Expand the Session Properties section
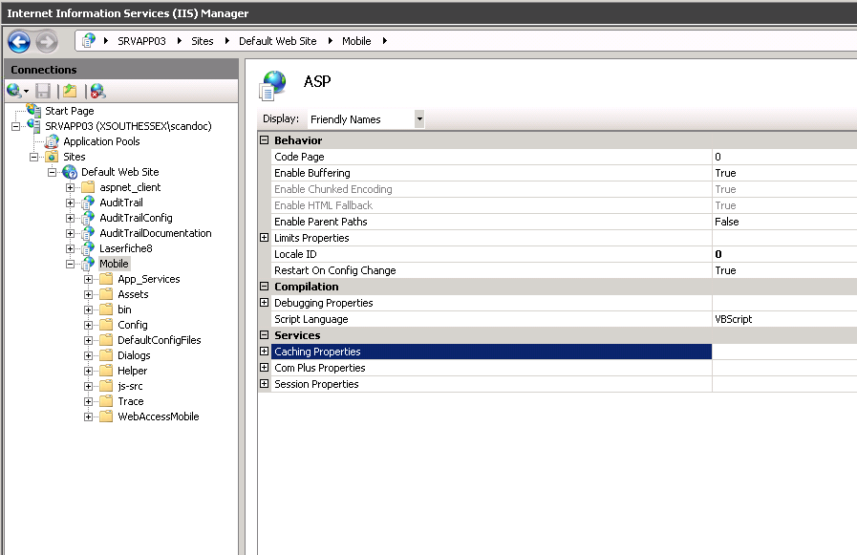The height and width of the screenshot is (555, 857). coord(265,384)
